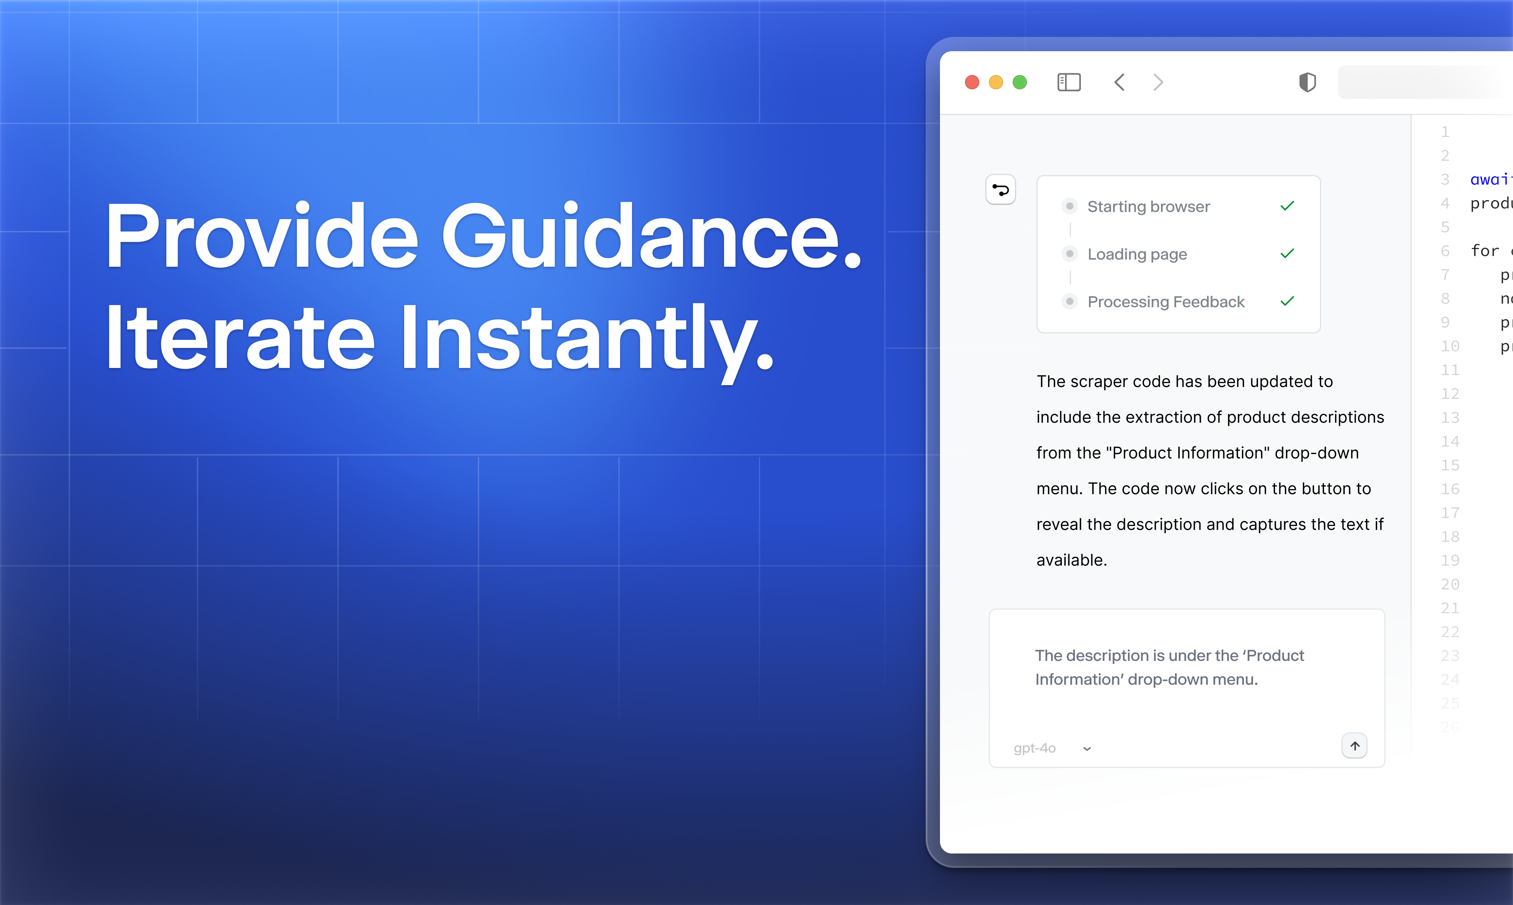1513x905 pixels.
Task: Click the browser address bar
Action: pos(1425,82)
